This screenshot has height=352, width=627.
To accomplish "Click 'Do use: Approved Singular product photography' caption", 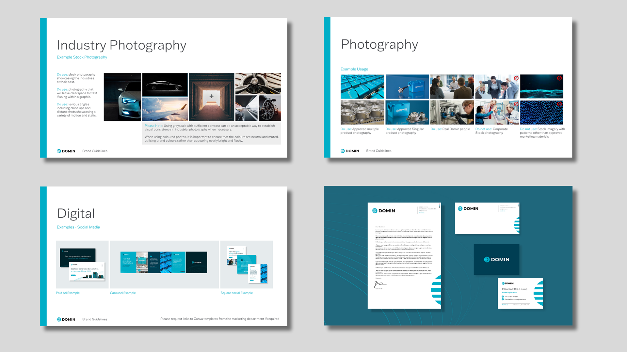I will coord(405,131).
